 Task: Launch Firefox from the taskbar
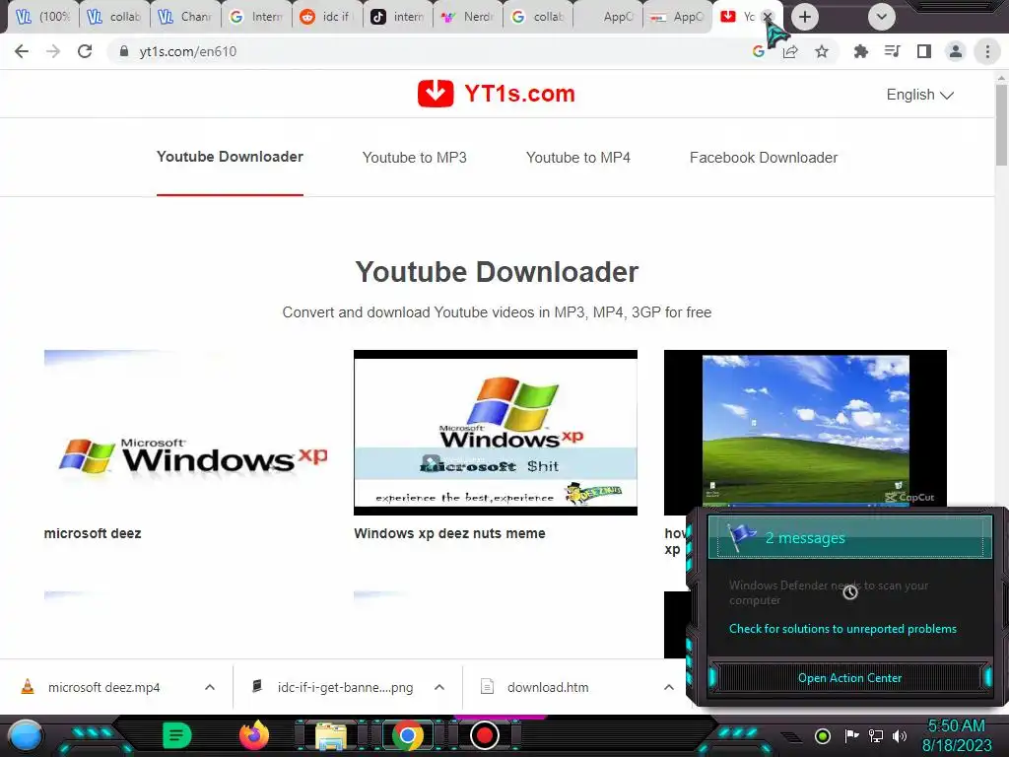point(253,735)
